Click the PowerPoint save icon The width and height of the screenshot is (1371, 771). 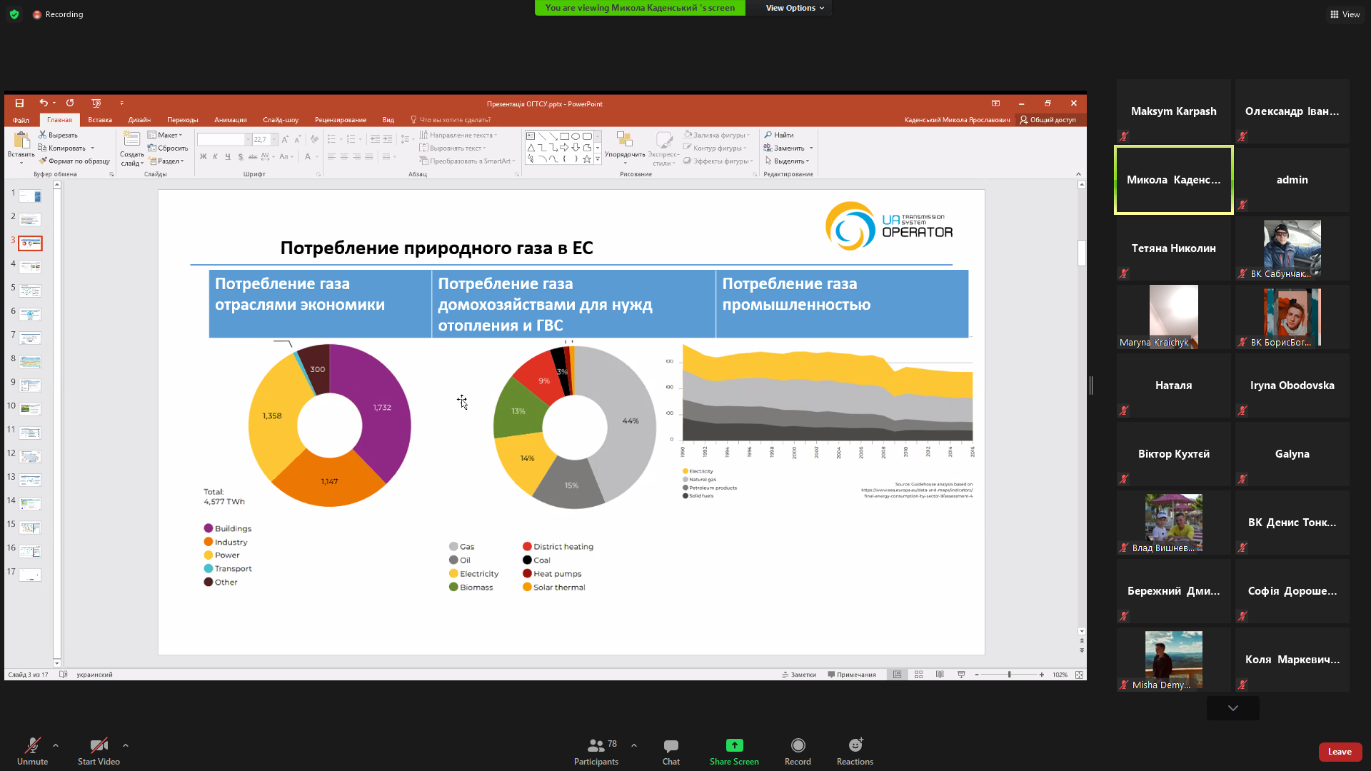(19, 104)
